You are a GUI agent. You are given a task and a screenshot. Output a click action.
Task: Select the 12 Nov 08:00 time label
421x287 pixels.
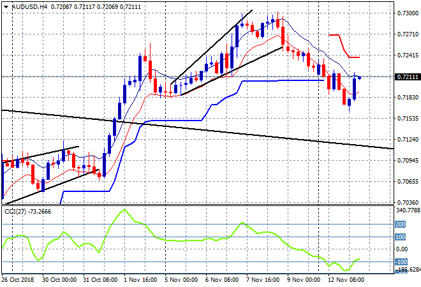(344, 279)
